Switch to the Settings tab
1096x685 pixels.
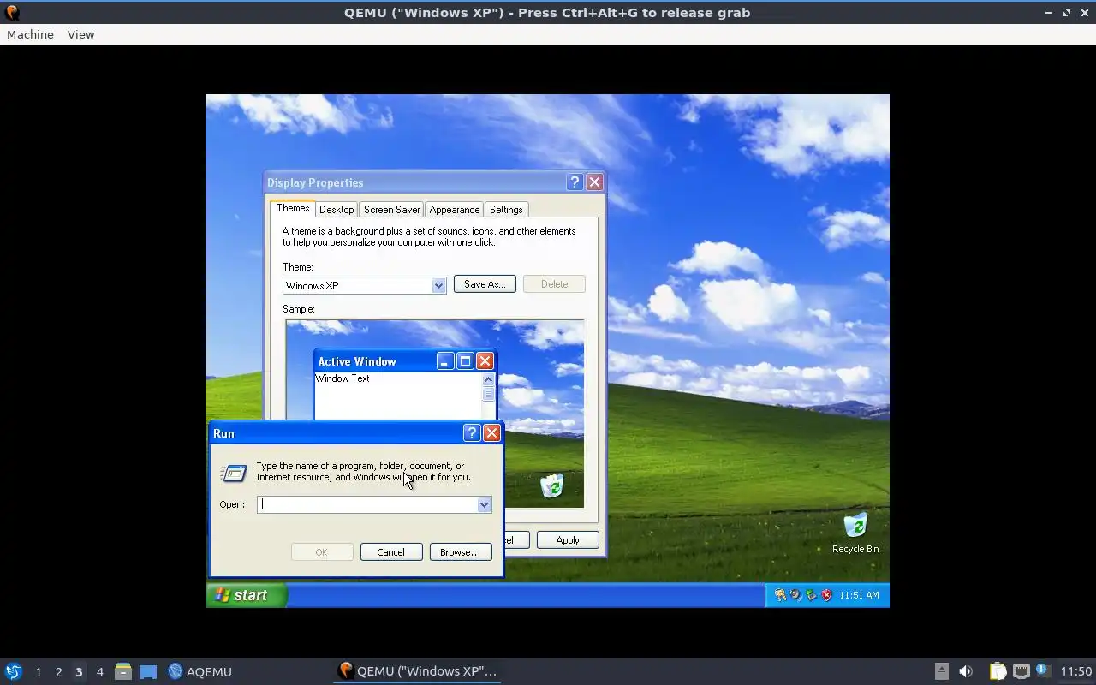506,210
